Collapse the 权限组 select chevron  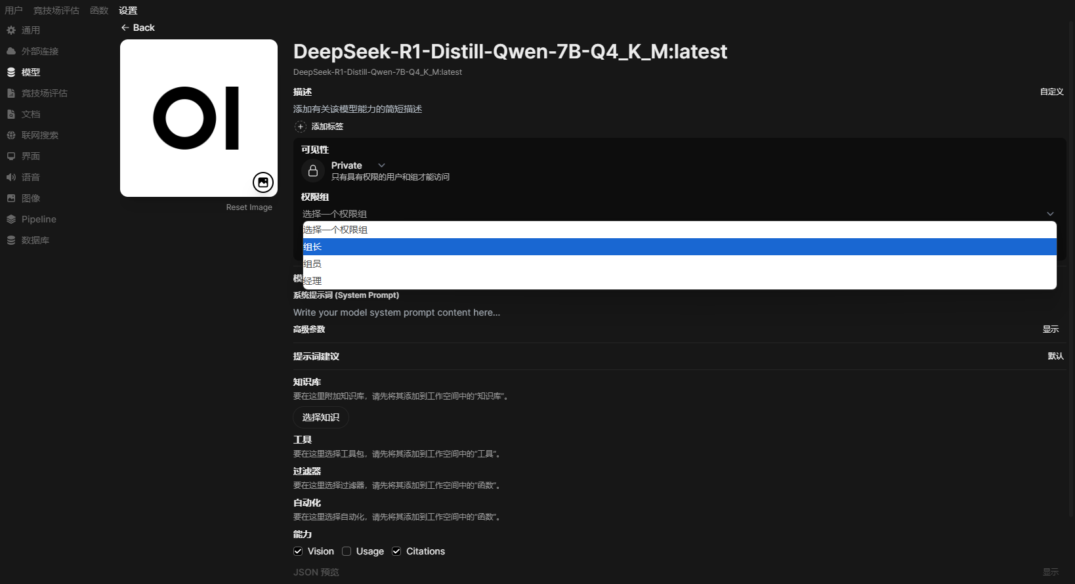(1050, 214)
